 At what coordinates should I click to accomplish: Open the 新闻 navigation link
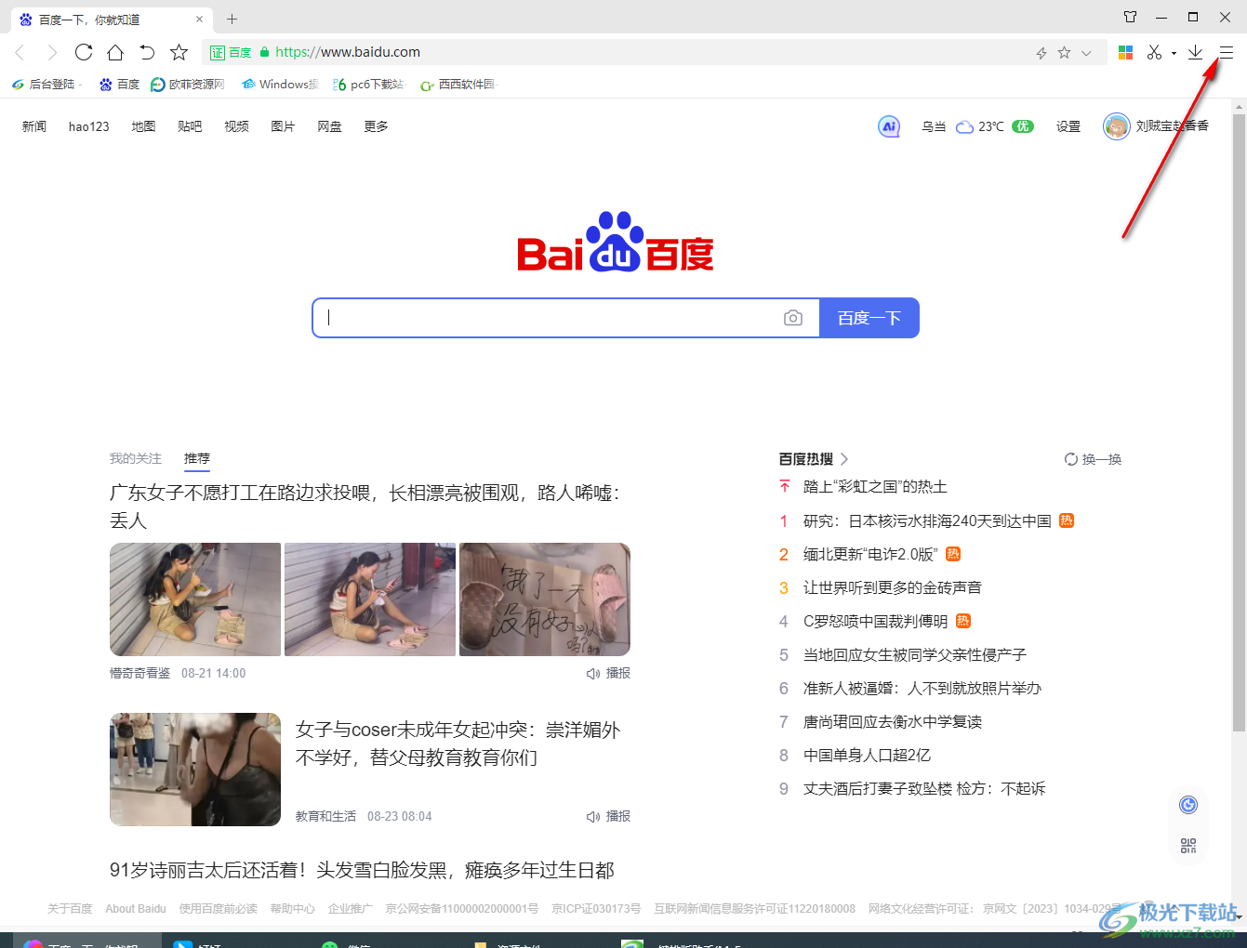tap(34, 126)
